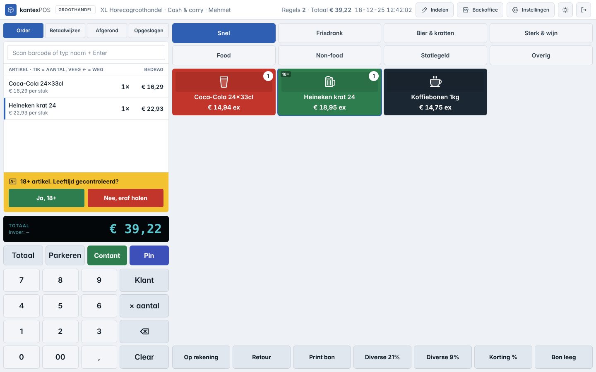Click Op rekening button
This screenshot has width=596, height=372.
pos(201,357)
